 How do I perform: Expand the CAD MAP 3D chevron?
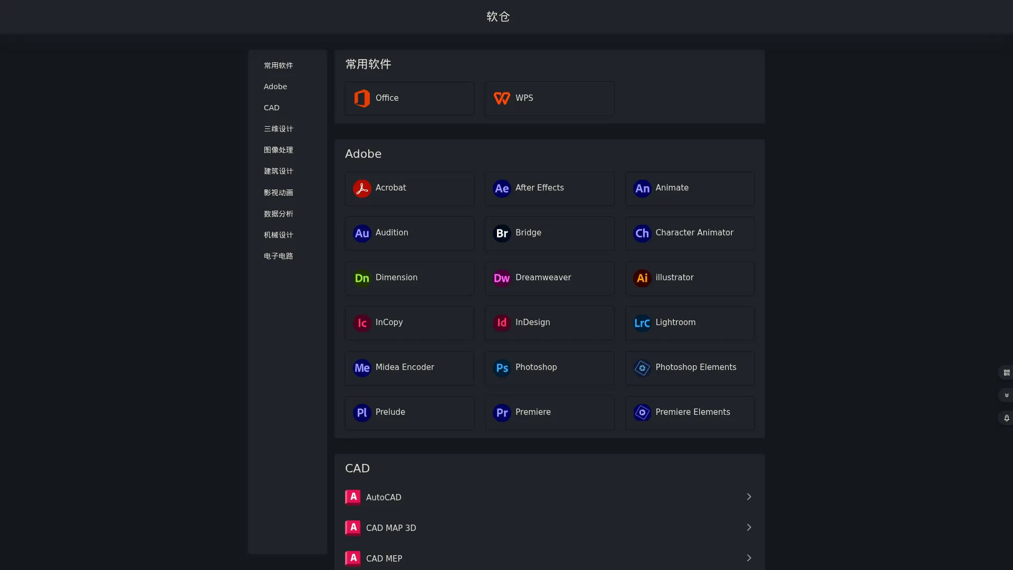click(x=749, y=527)
